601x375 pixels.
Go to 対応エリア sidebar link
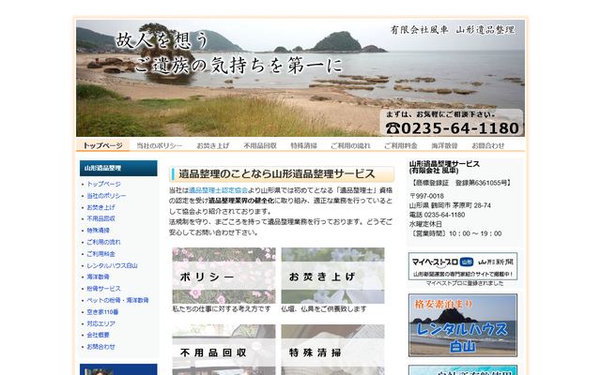tap(100, 323)
